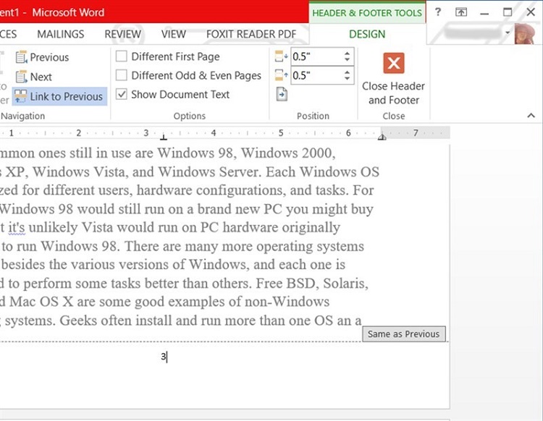Enable Different Odd & Even Pages checkbox
The height and width of the screenshot is (421, 543).
coord(121,75)
